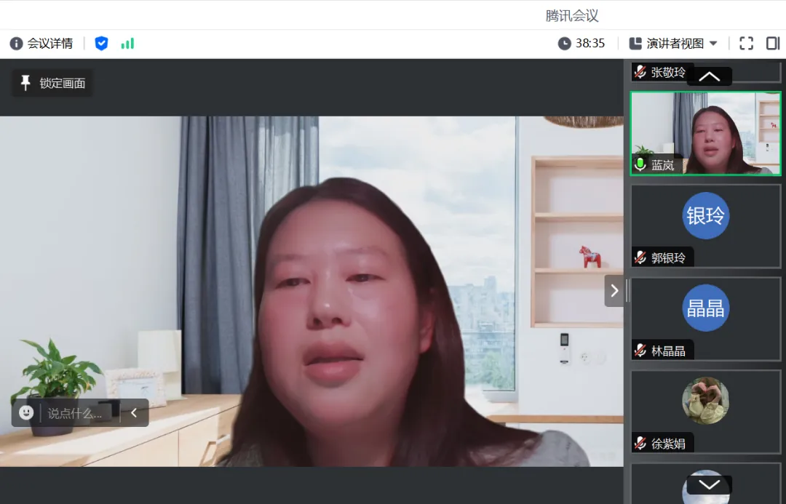The image size is (786, 504).
Task: Collapse the chat input bar arrow
Action: [134, 413]
